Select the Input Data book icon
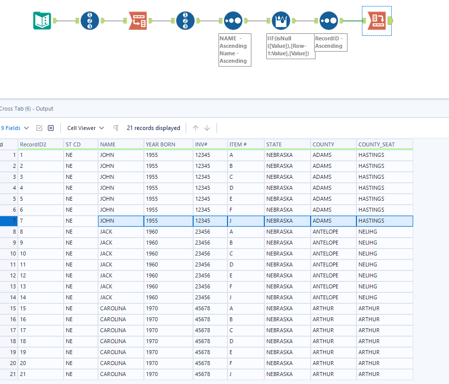449x384 pixels. (x=42, y=20)
